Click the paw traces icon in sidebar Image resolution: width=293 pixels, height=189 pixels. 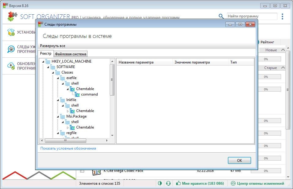(11, 49)
